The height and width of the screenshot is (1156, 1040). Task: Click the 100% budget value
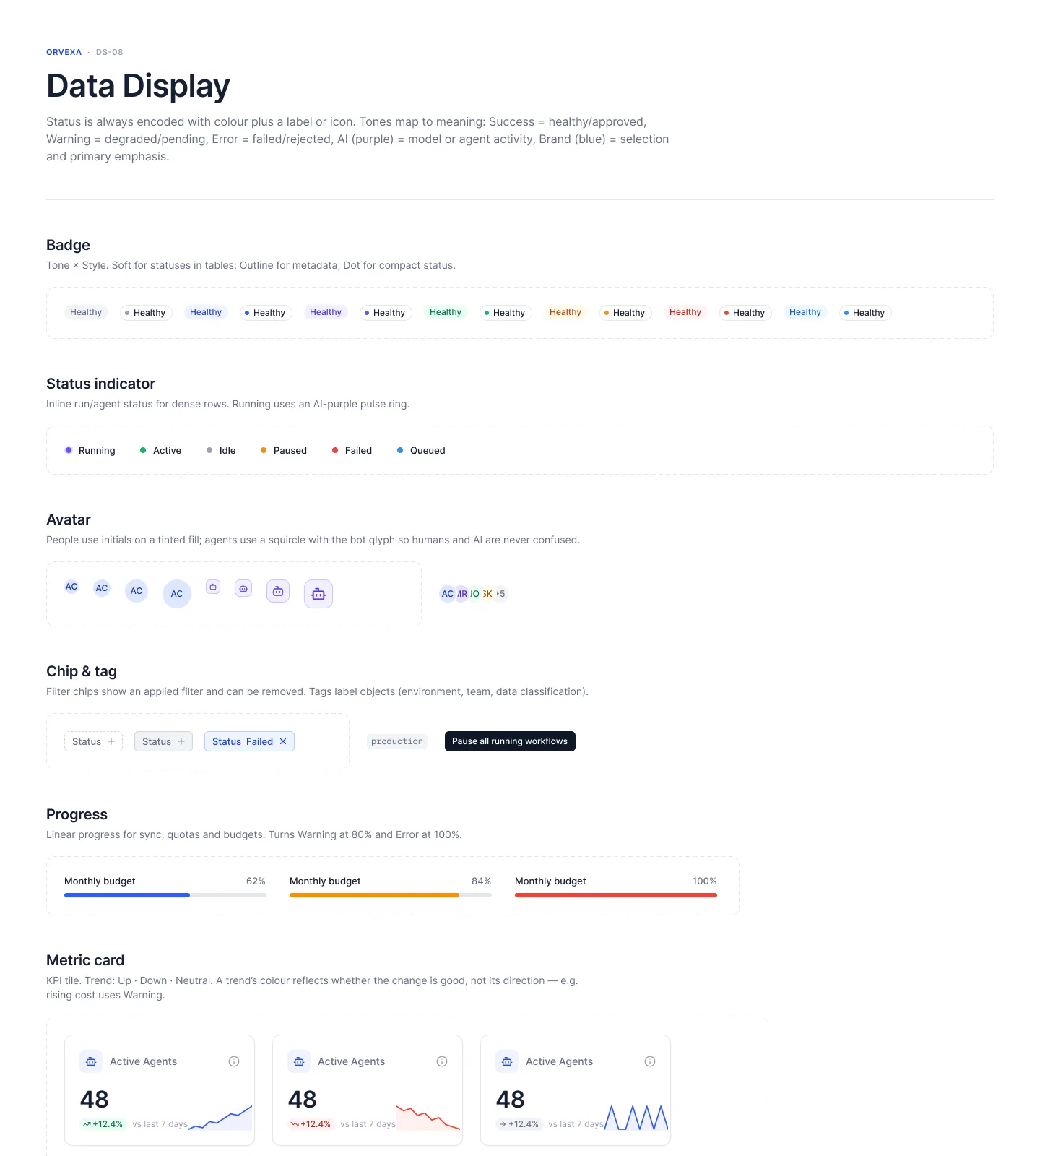(704, 881)
